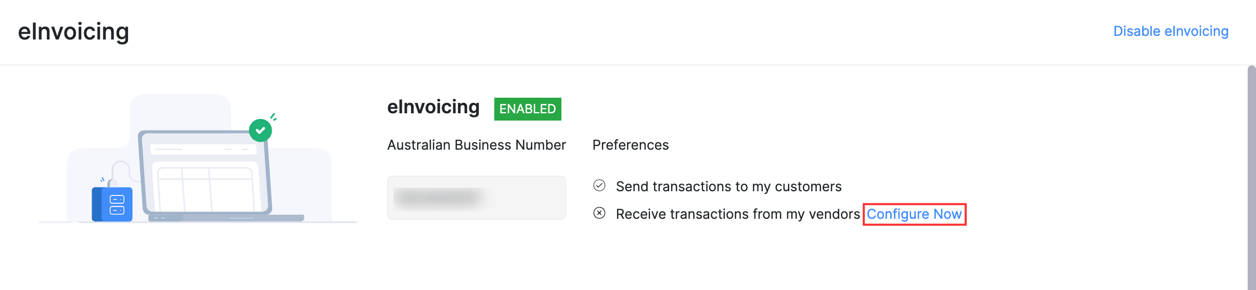Click the blue server device icon
Image resolution: width=1256 pixels, height=290 pixels.
[112, 204]
